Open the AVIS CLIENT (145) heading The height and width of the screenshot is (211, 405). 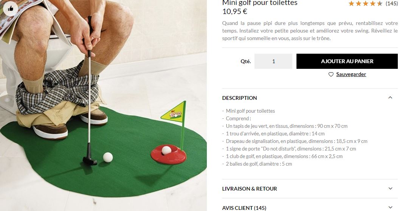point(244,208)
